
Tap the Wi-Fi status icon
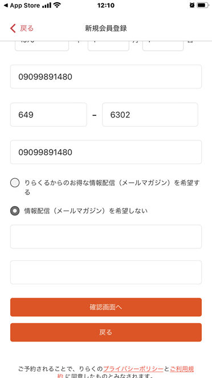coord(57,5)
